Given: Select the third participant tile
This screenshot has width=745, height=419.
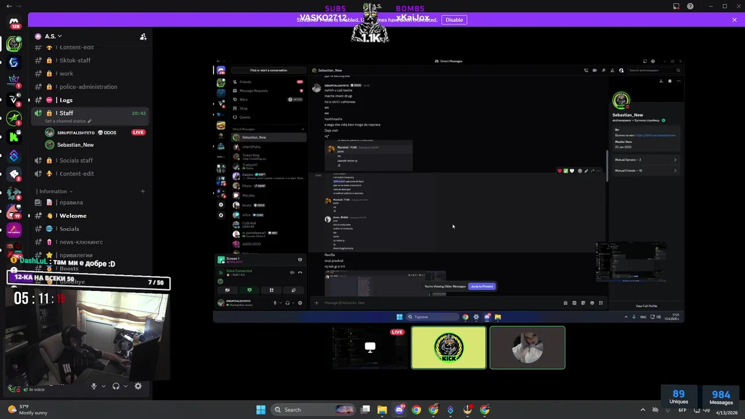Looking at the screenshot, I should [x=527, y=347].
